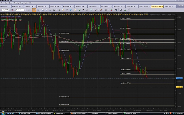The image size is (184, 115).
Task: Open the dropdown next to indicator icon
Action: pyautogui.click(x=57, y=10)
